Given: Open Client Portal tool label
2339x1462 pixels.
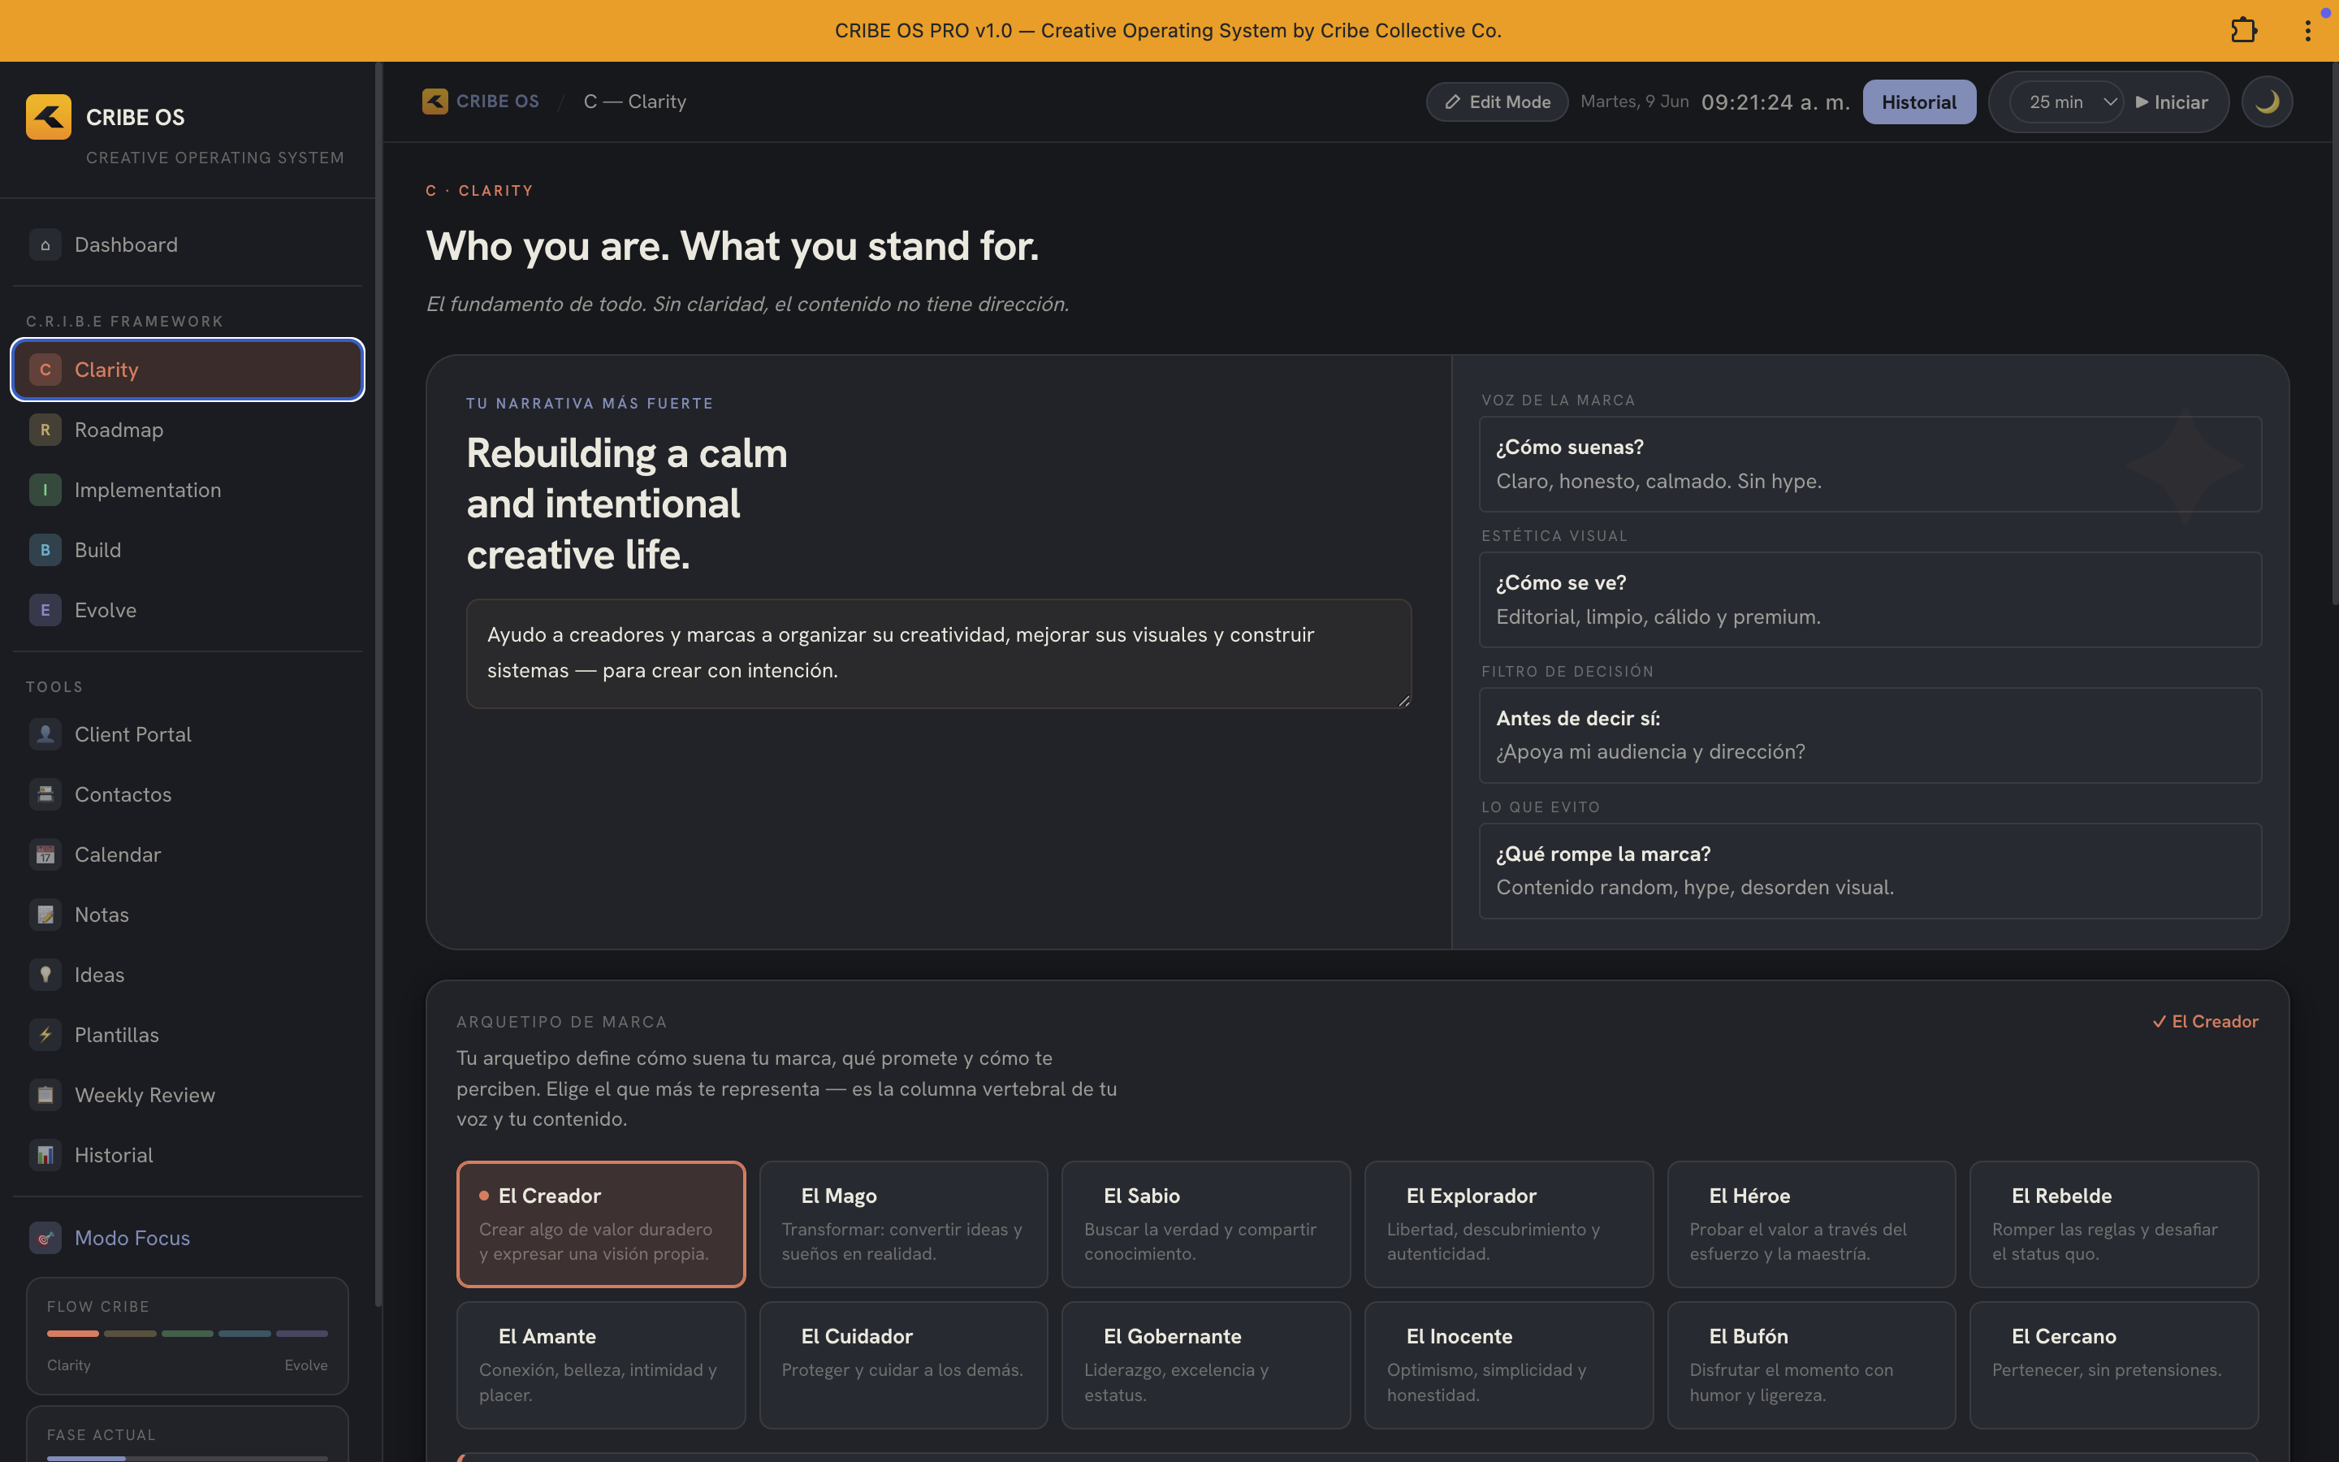Looking at the screenshot, I should [x=132, y=734].
